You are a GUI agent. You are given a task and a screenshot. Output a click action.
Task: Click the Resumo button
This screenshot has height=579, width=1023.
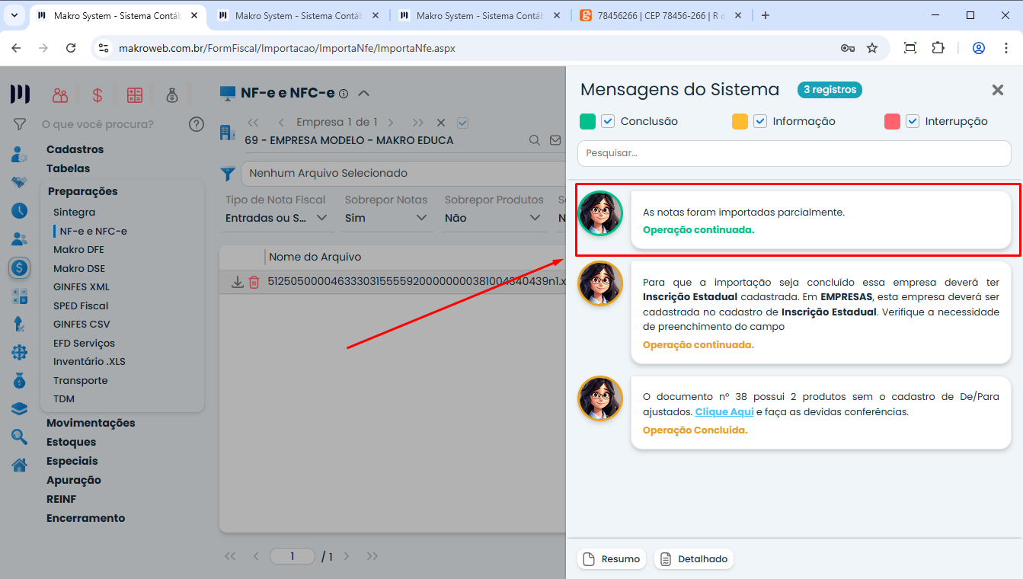[612, 559]
